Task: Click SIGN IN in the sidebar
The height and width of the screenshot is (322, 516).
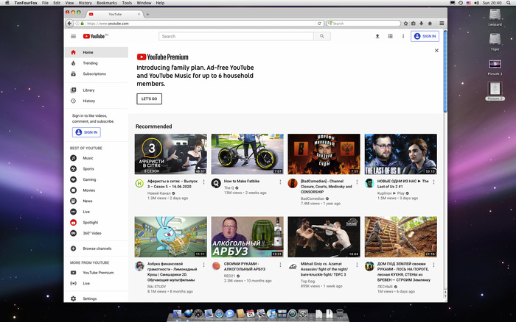Action: click(x=86, y=132)
